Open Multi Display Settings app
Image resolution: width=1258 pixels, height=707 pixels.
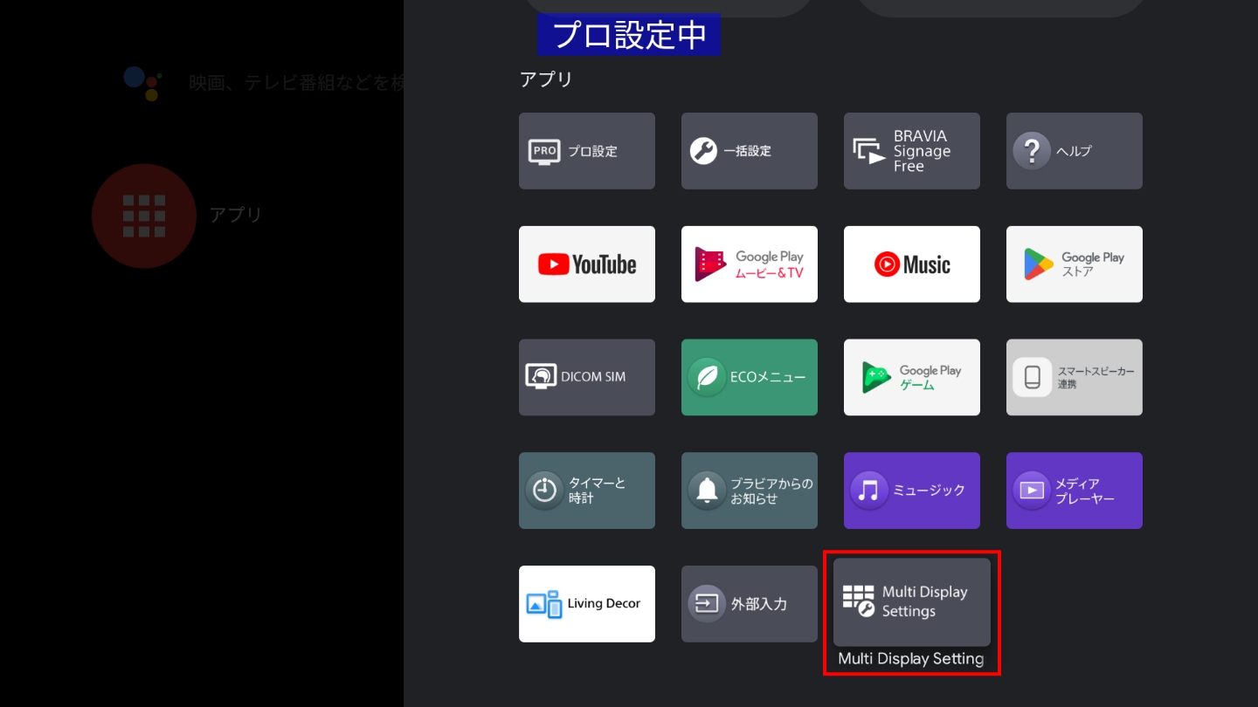click(x=911, y=602)
